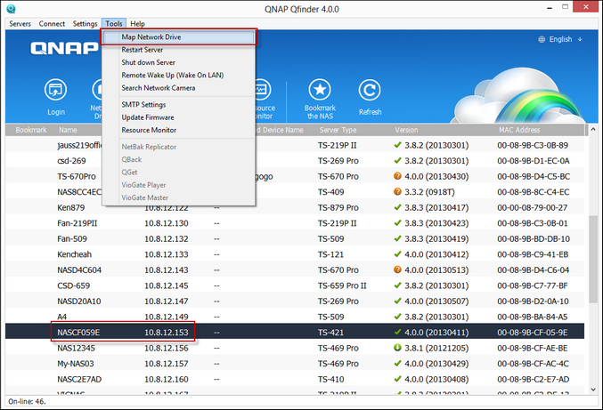The height and width of the screenshot is (410, 603).
Task: Click the globe icon beside English
Action: coord(542,39)
